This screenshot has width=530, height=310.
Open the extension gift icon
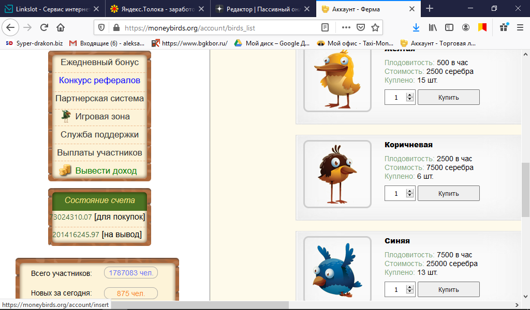point(504,28)
